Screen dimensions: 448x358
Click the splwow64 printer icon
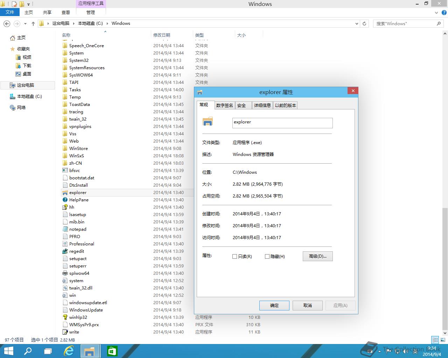65,273
